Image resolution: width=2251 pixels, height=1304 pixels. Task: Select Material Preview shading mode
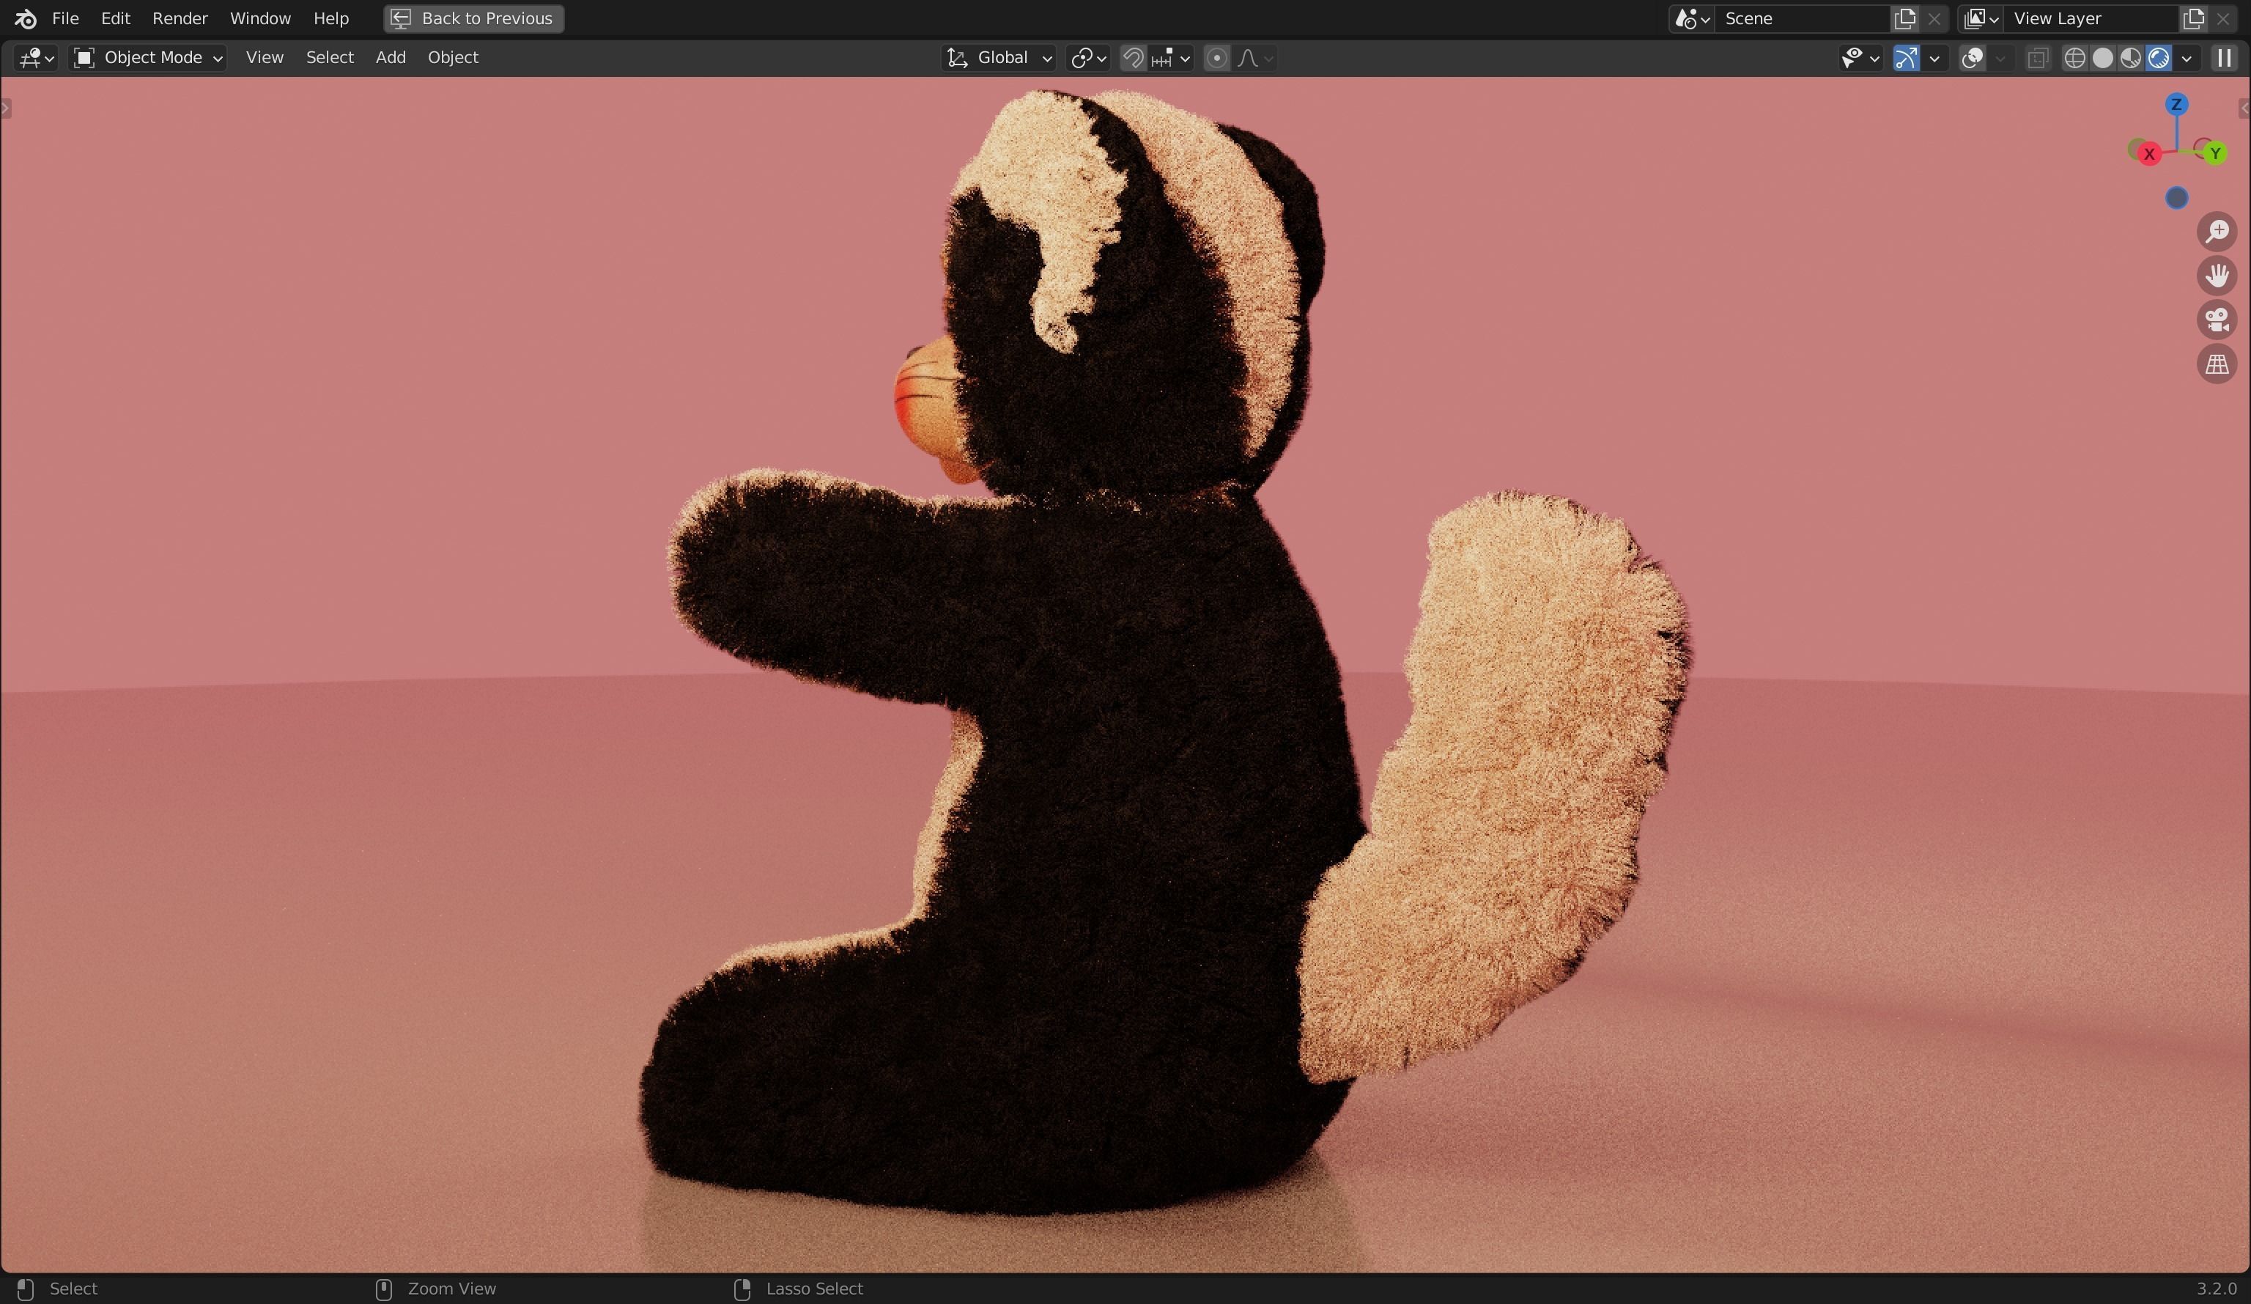coord(2132,57)
